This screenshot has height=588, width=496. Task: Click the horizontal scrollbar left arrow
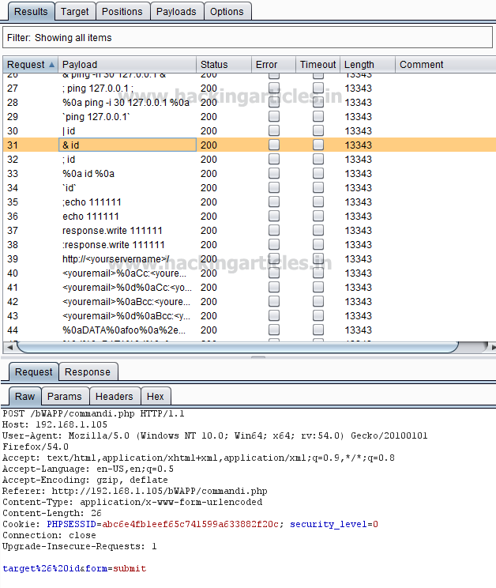(x=9, y=348)
